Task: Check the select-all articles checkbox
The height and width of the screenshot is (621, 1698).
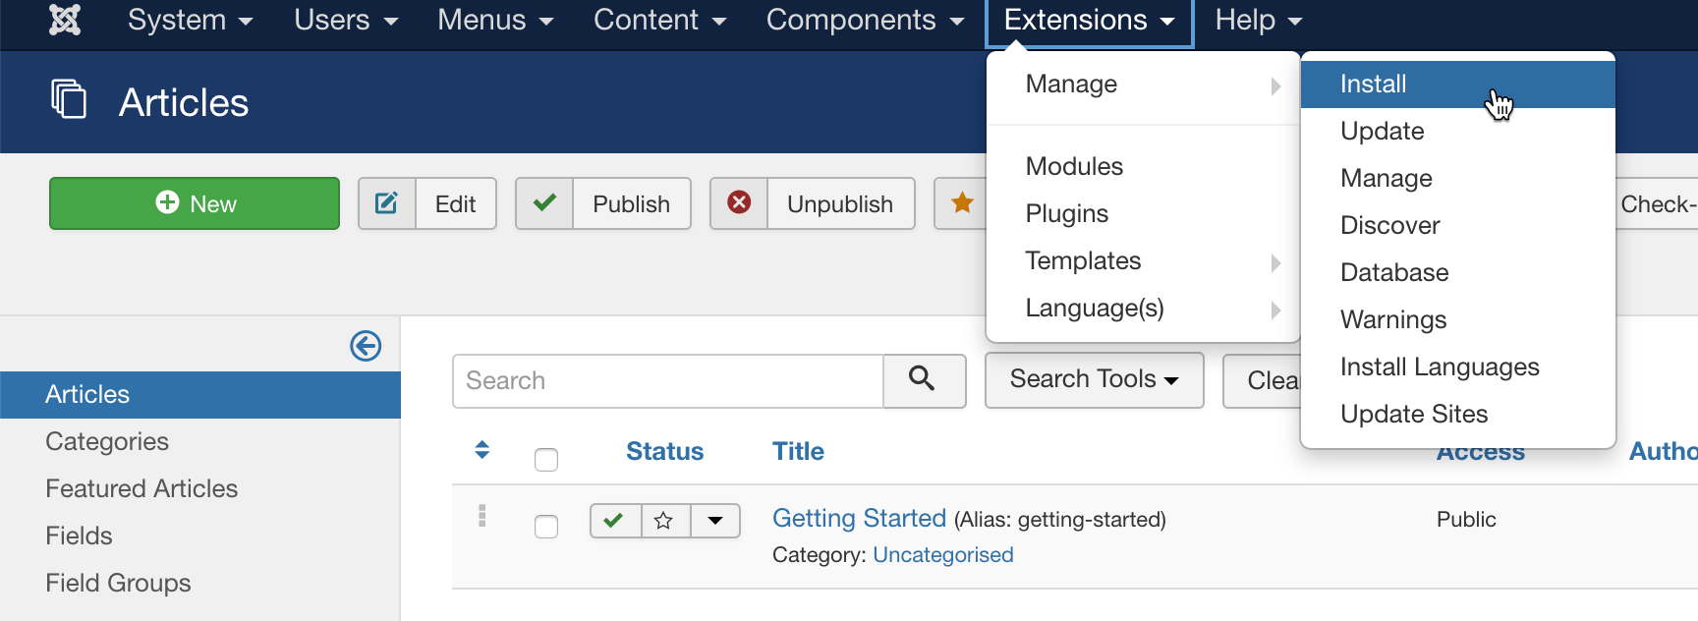Action: click(x=546, y=459)
